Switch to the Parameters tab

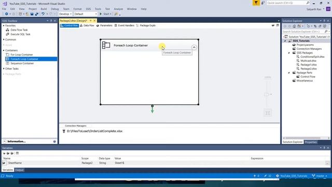click(x=104, y=25)
